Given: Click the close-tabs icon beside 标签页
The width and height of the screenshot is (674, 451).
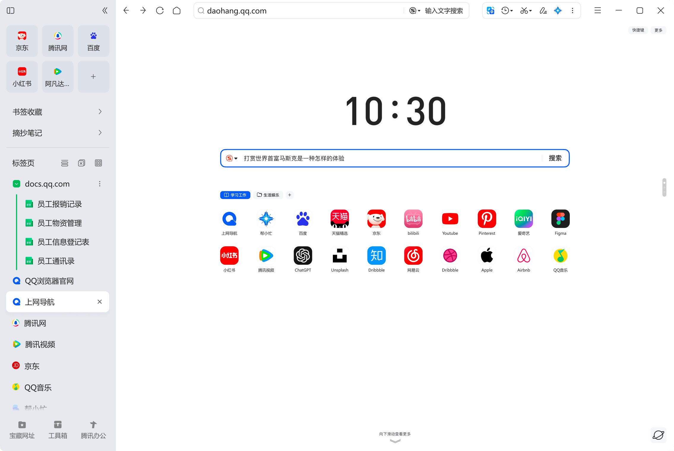Looking at the screenshot, I should 82,163.
